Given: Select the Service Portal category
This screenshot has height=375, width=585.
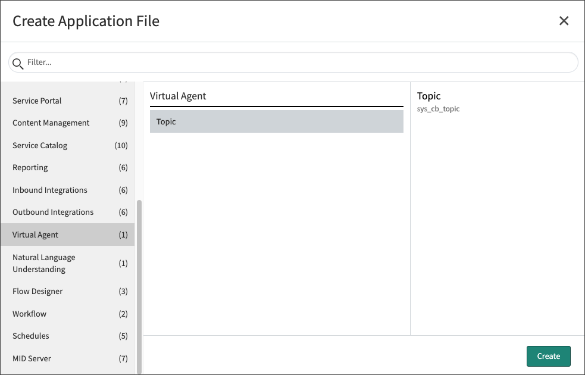Looking at the screenshot, I should coord(37,101).
